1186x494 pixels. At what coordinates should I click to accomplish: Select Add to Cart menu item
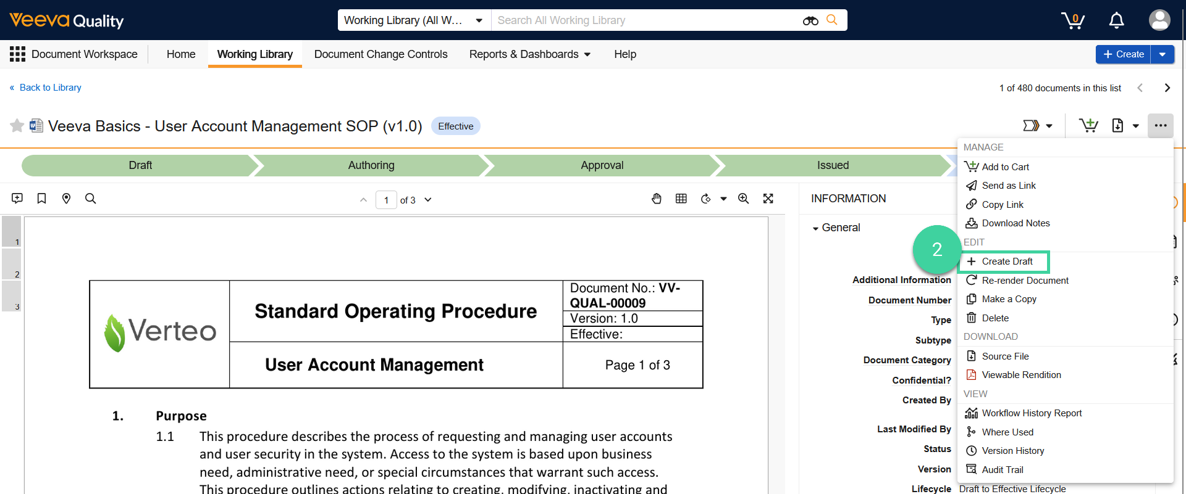point(1065,167)
